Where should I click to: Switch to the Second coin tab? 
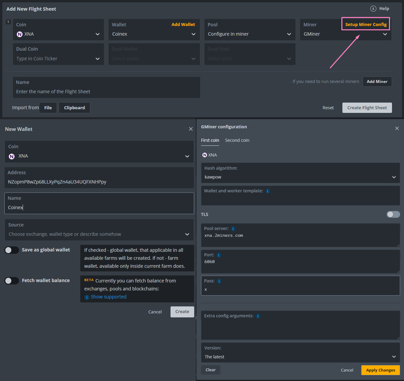(x=237, y=140)
